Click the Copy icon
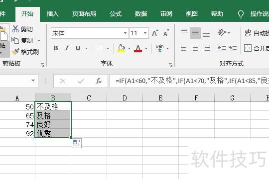The height and width of the screenshot is (179, 269). click(15, 40)
